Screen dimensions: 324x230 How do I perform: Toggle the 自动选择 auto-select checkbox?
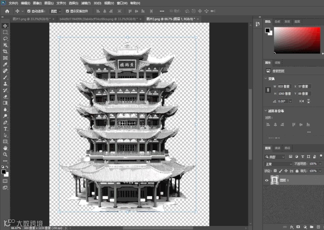click(x=29, y=11)
